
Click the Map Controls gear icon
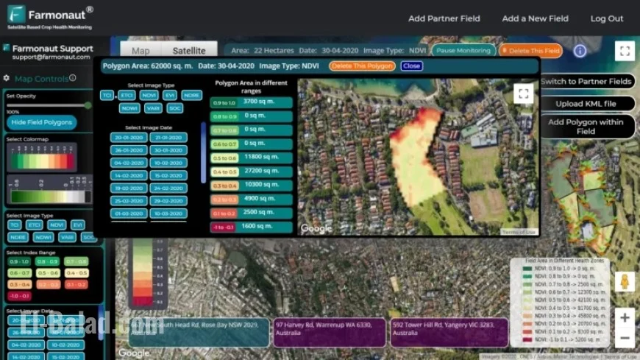(7, 79)
